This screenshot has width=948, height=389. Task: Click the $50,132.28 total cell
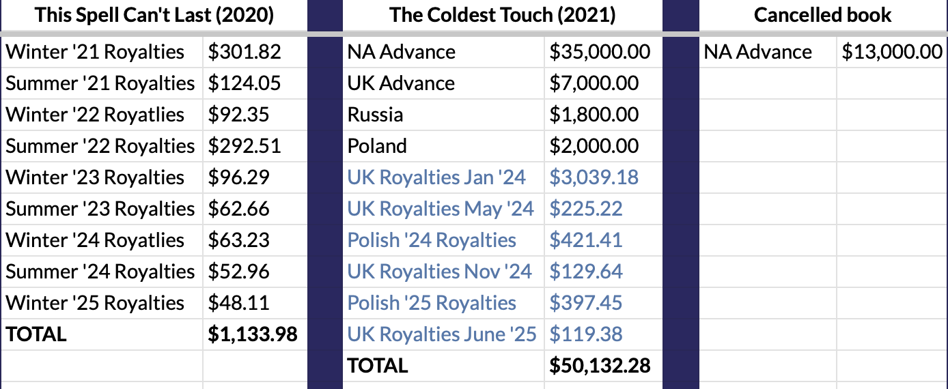[x=600, y=366]
